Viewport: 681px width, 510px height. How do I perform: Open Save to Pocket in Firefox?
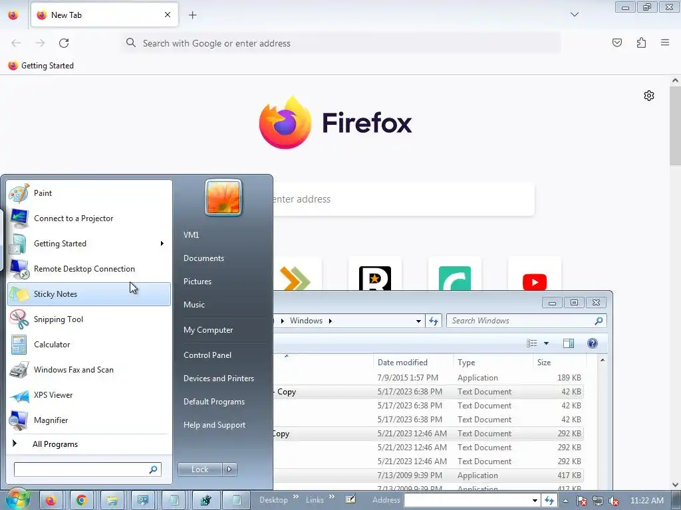(617, 42)
